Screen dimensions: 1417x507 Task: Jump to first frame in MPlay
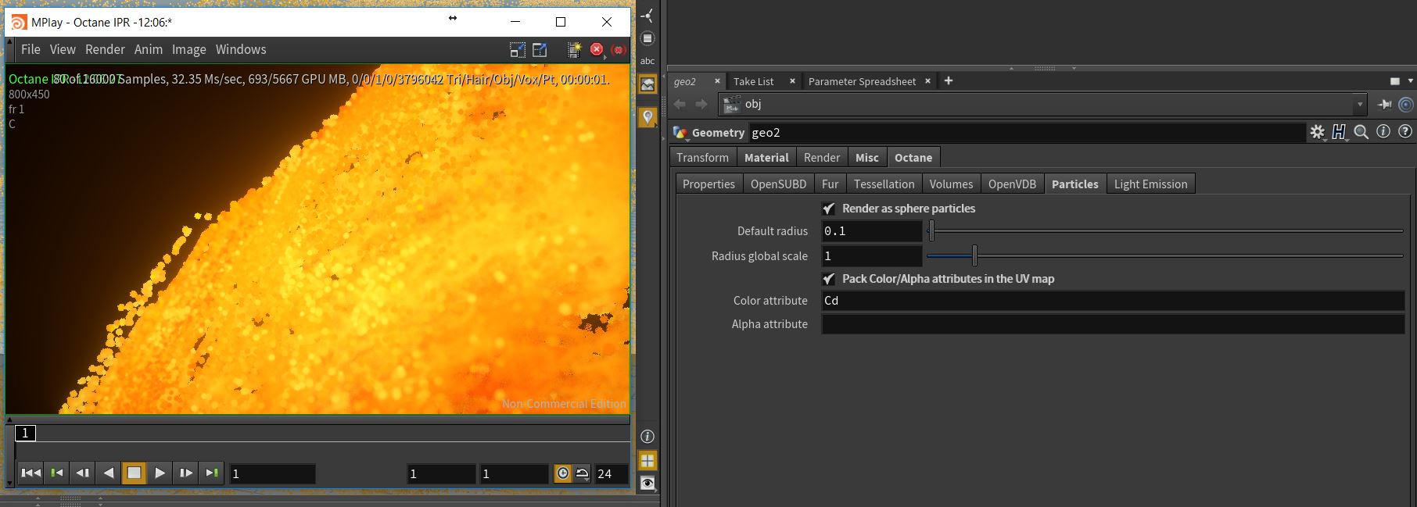30,473
